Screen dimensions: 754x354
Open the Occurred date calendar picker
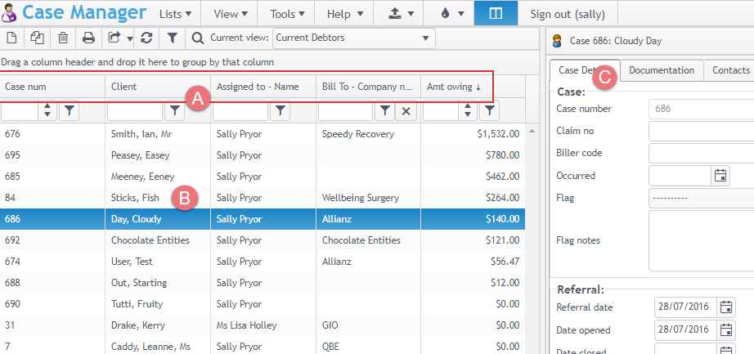click(720, 175)
